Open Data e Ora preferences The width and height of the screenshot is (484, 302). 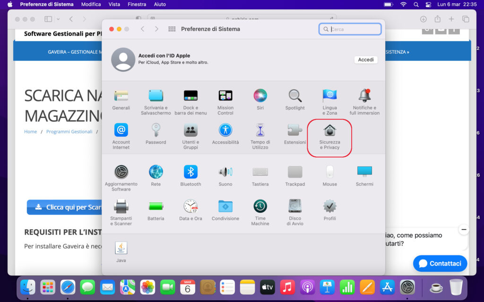191,210
